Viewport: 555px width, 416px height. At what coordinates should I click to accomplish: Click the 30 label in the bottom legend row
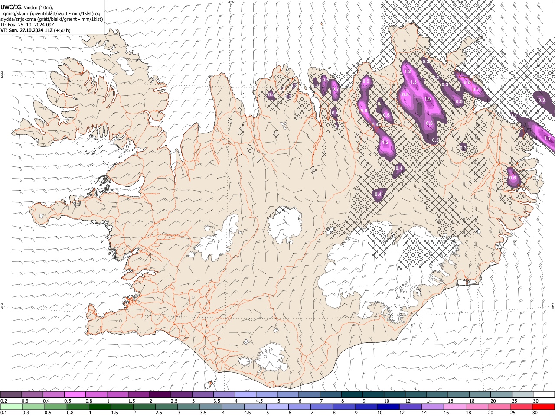pyautogui.click(x=535, y=413)
